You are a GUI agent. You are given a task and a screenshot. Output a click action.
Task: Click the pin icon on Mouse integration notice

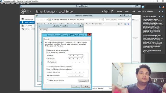tap(160, 11)
